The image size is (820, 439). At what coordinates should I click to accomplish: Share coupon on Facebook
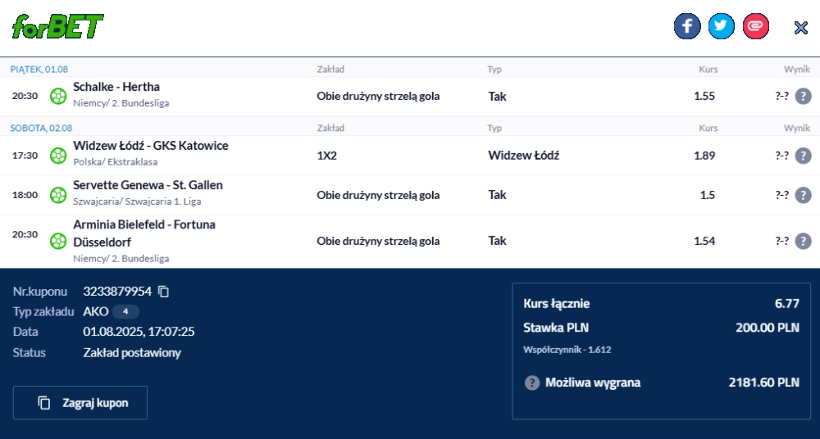[687, 26]
